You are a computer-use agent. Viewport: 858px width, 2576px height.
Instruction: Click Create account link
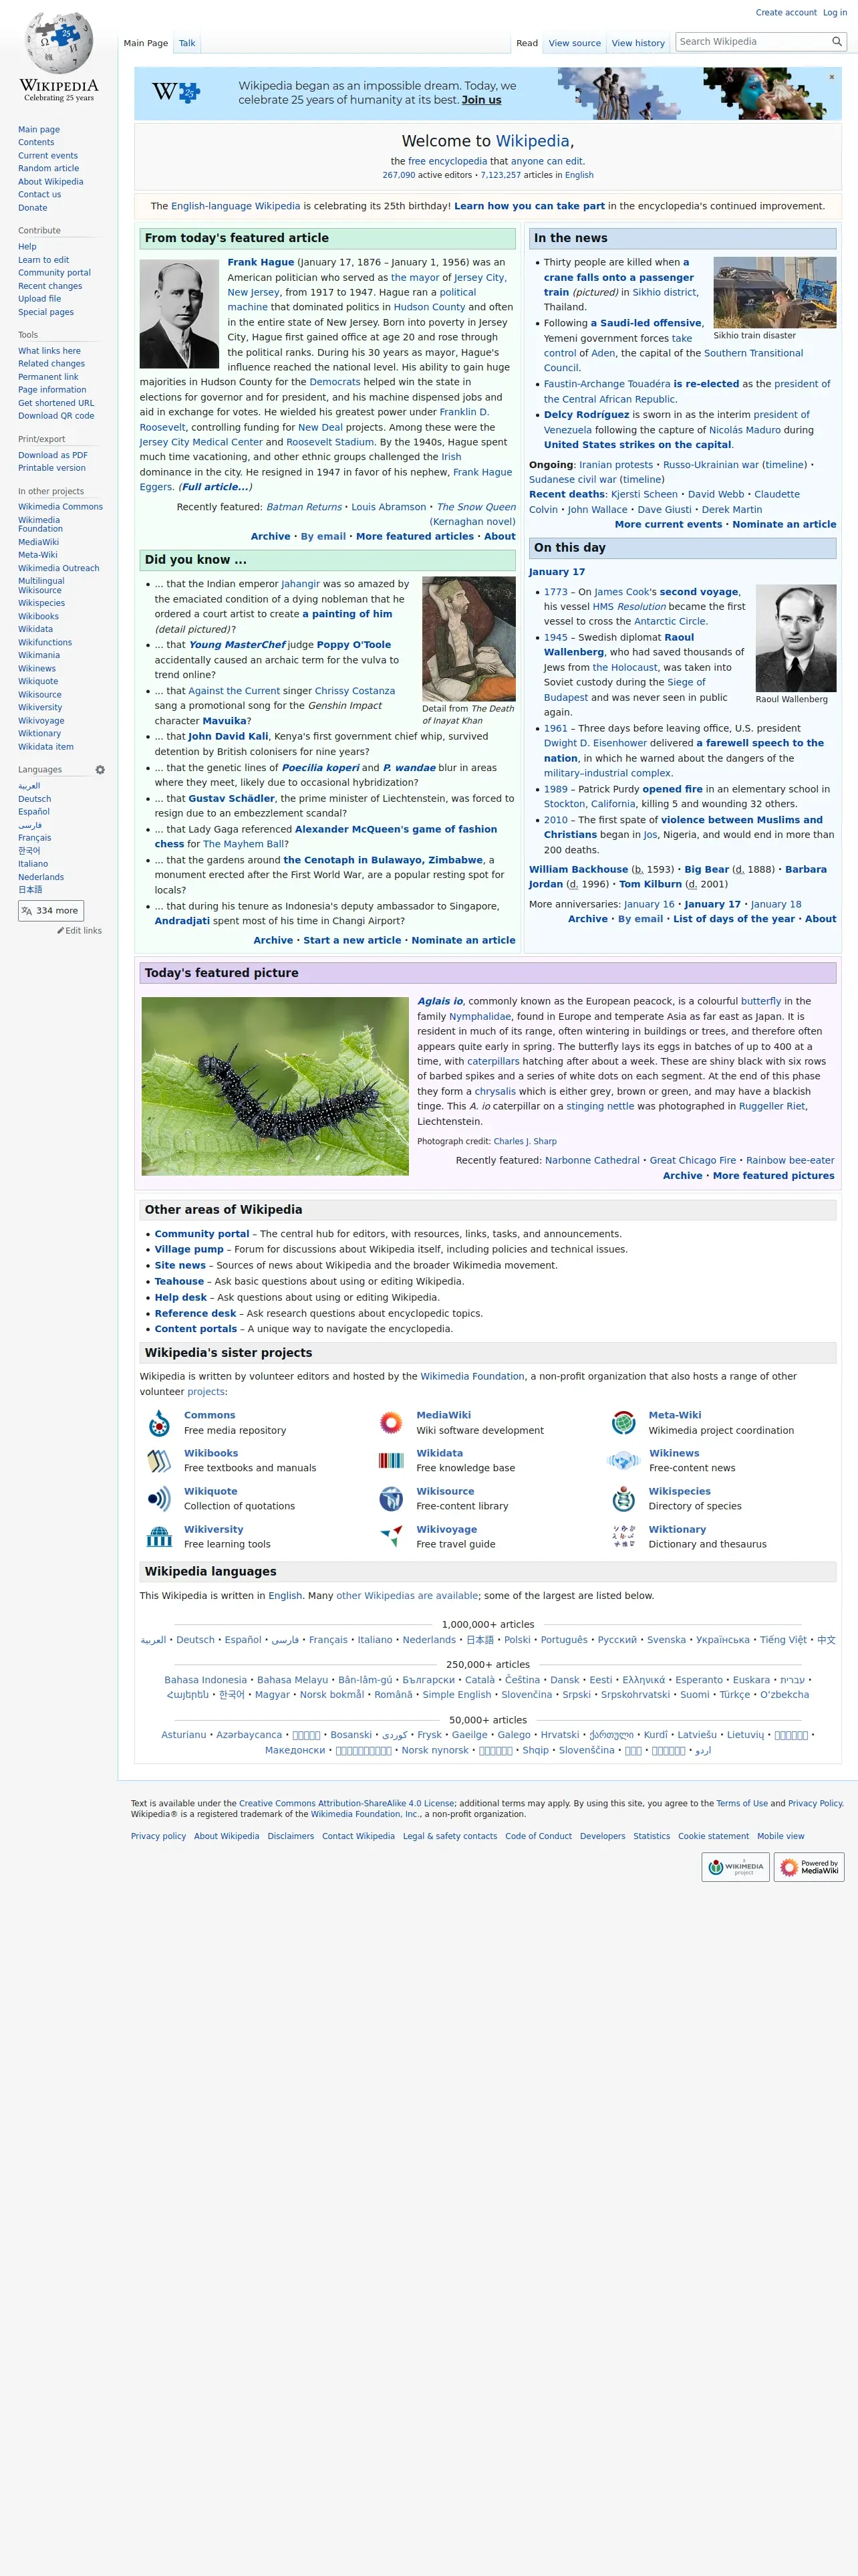pos(786,13)
